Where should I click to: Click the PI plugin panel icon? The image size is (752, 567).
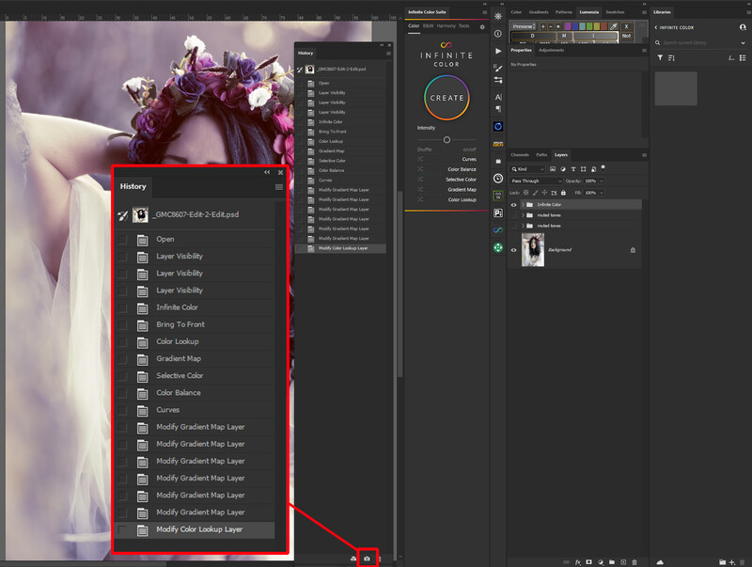[498, 213]
